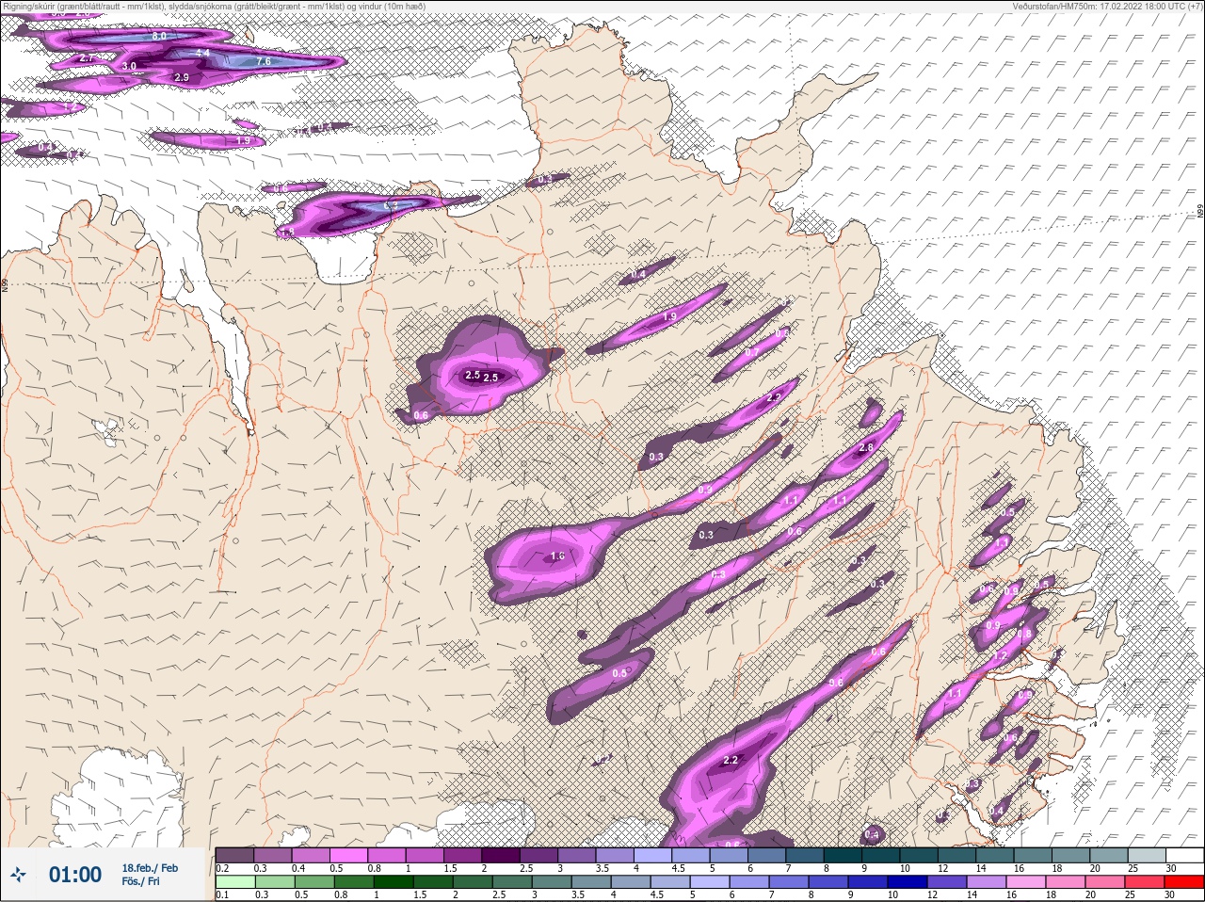Screen dimensions: 1205x902
Task: Click the light green first swatch above 0.1
Action: (234, 882)
